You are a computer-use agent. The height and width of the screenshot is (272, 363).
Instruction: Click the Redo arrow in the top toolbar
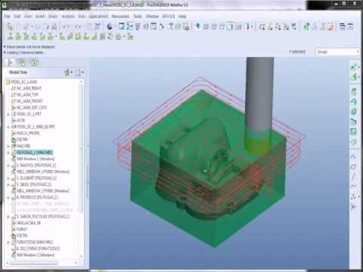(x=78, y=26)
